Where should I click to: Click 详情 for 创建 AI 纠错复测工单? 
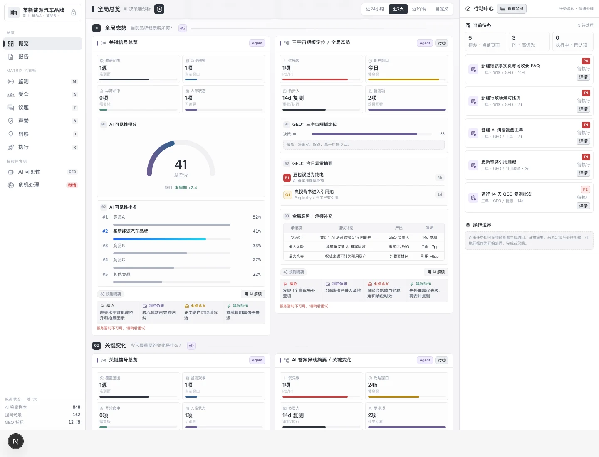click(x=584, y=141)
